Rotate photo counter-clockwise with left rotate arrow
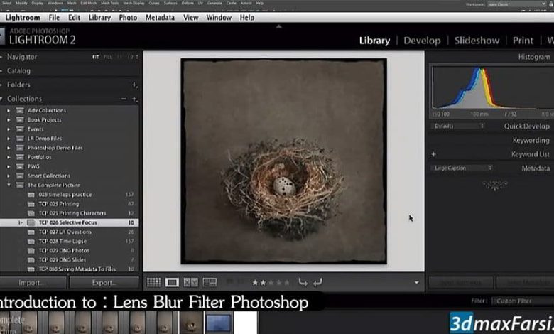This screenshot has width=554, height=334. point(303,282)
